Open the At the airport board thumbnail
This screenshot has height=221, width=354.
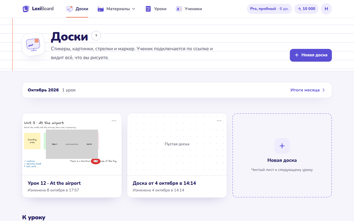(x=72, y=144)
